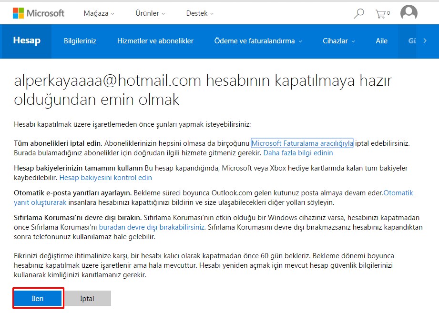Screen dimensions: 439x323
Task: Follow the Microsoft Faturalama aracılığıyla link
Action: pos(302,143)
